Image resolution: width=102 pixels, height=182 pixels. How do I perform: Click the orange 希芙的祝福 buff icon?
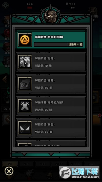25,40
